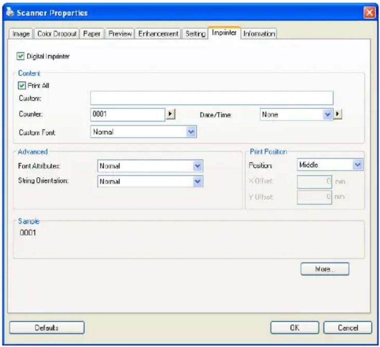Open the Date/Time dropdown showing None

click(x=296, y=114)
